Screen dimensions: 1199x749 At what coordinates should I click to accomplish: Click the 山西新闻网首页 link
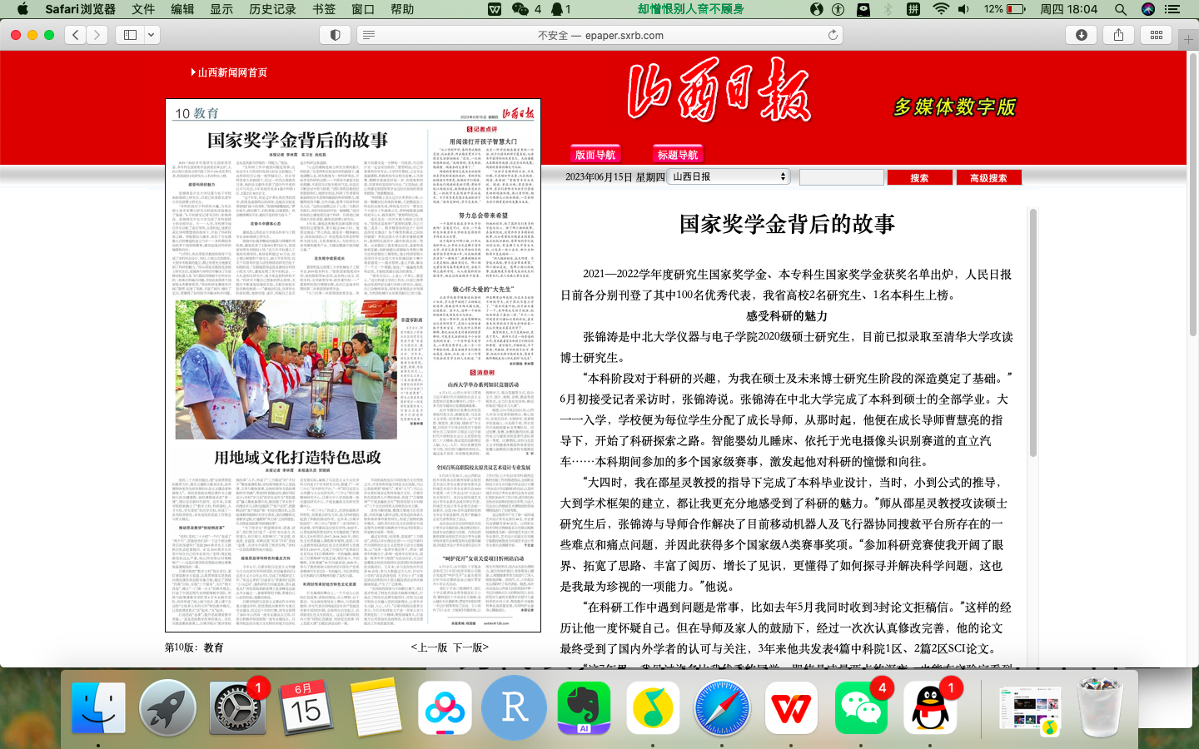click(232, 72)
